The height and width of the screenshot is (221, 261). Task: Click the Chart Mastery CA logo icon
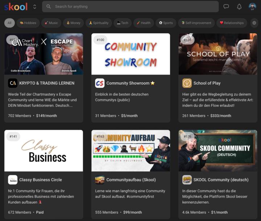click(x=13, y=83)
